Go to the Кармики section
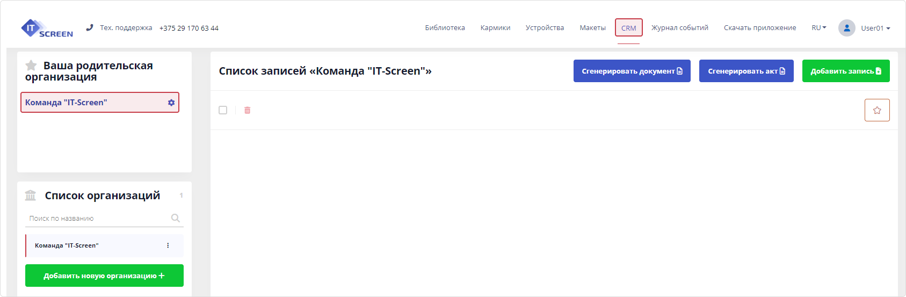Screen dimensions: 906x297 click(x=495, y=28)
